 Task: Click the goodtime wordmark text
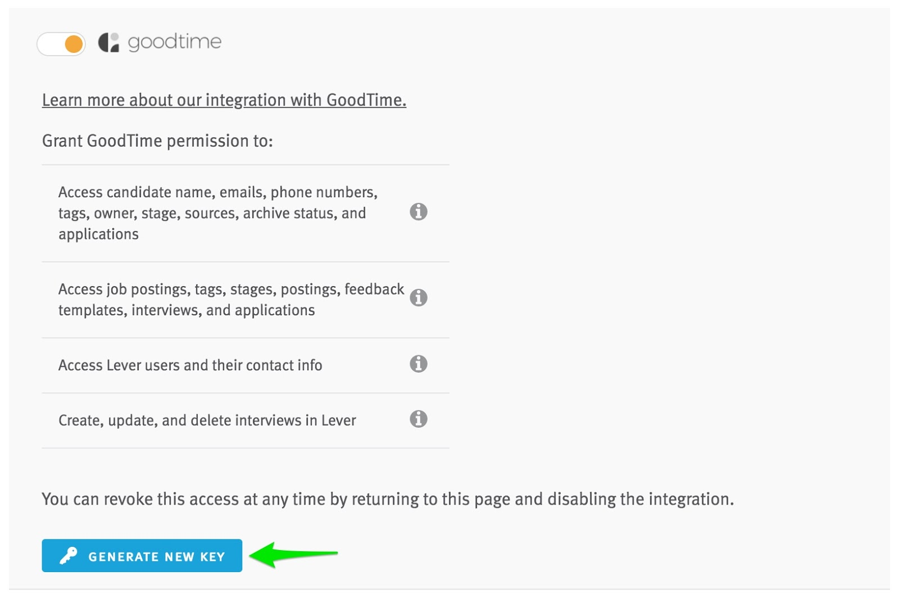[175, 42]
